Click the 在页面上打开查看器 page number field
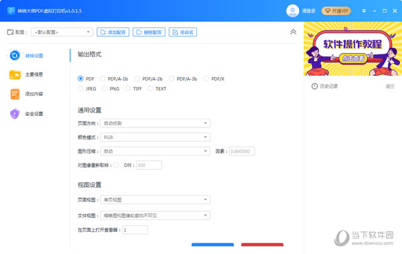Image resolution: width=402 pixels, height=254 pixels. pos(135,230)
